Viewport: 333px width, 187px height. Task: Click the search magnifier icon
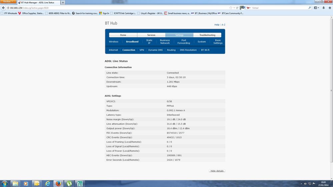[x=309, y=8]
